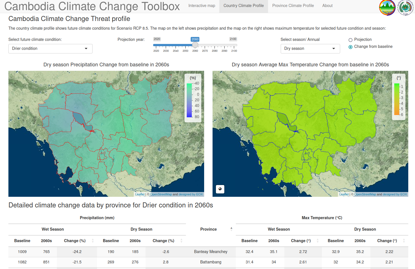Click Cambodia Climate Change Toolbox title

tap(92, 6)
